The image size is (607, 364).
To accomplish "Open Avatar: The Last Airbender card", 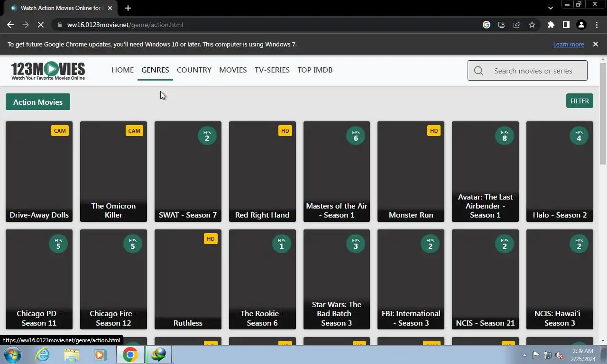I will pyautogui.click(x=485, y=172).
